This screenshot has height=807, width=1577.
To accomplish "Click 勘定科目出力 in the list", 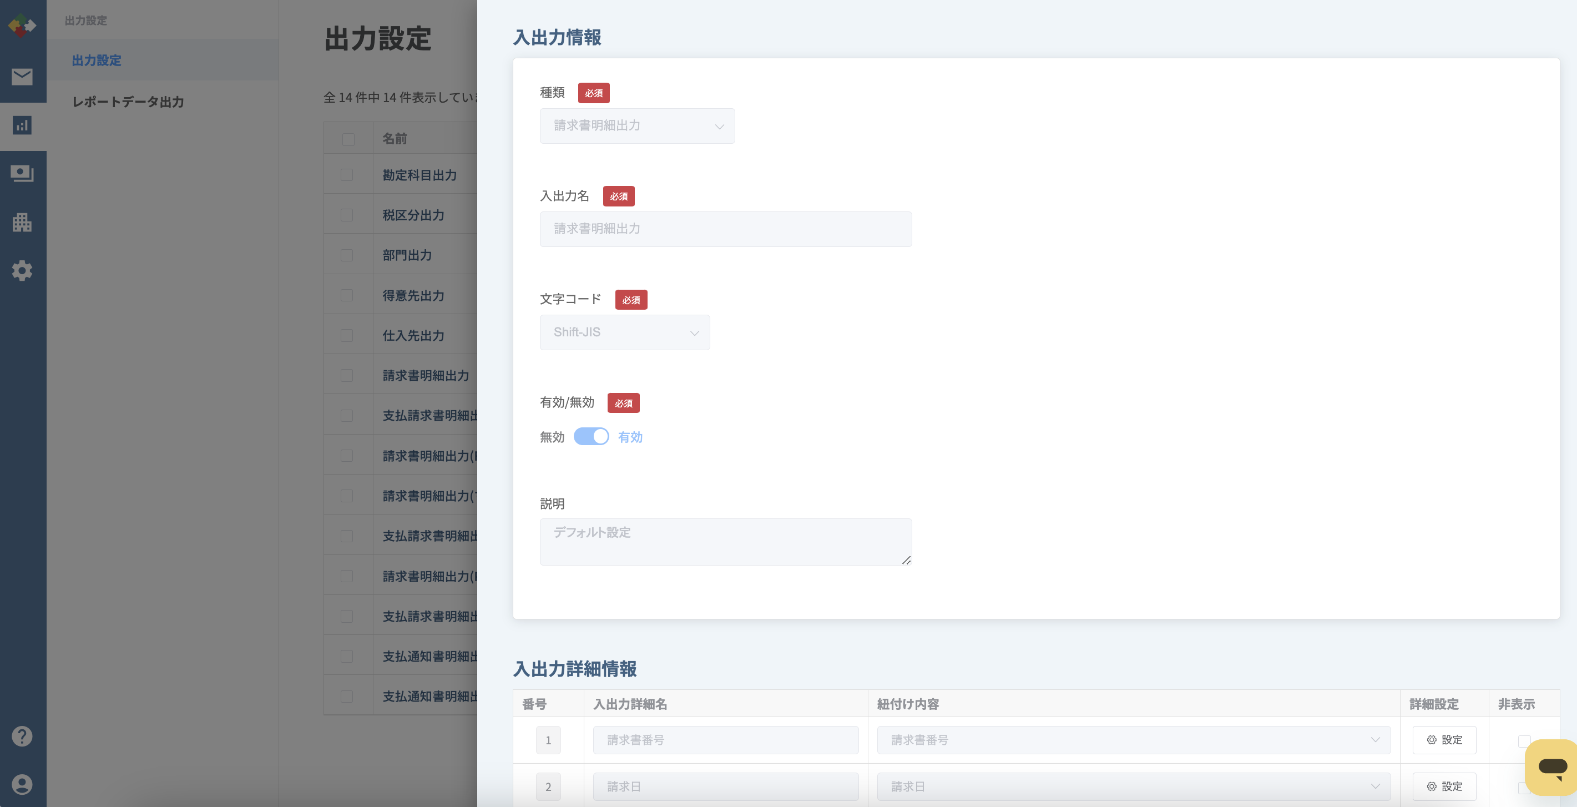I will (x=420, y=175).
